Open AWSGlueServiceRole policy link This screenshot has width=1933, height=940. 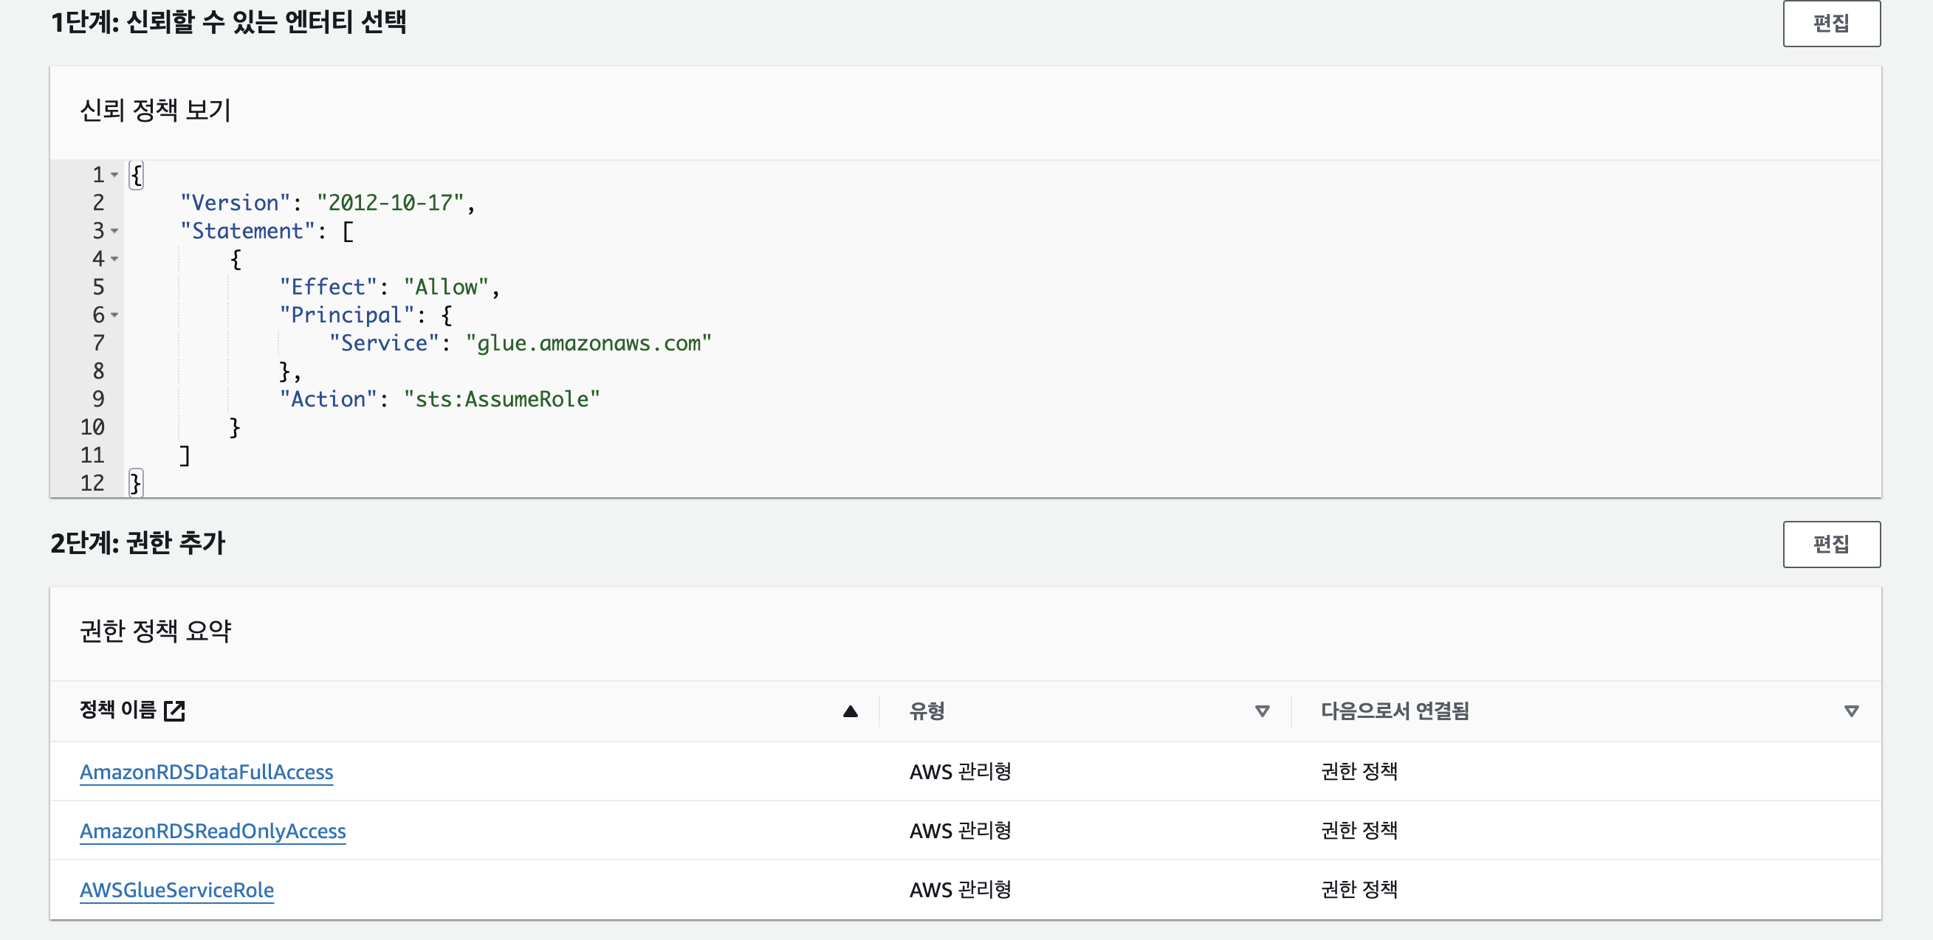point(176,889)
